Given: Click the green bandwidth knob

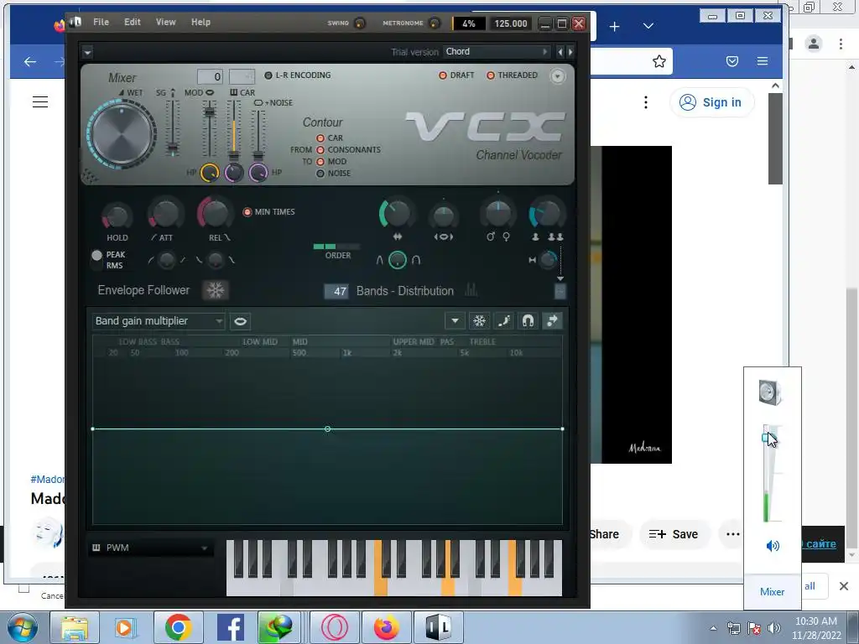Looking at the screenshot, I should click(x=396, y=214).
